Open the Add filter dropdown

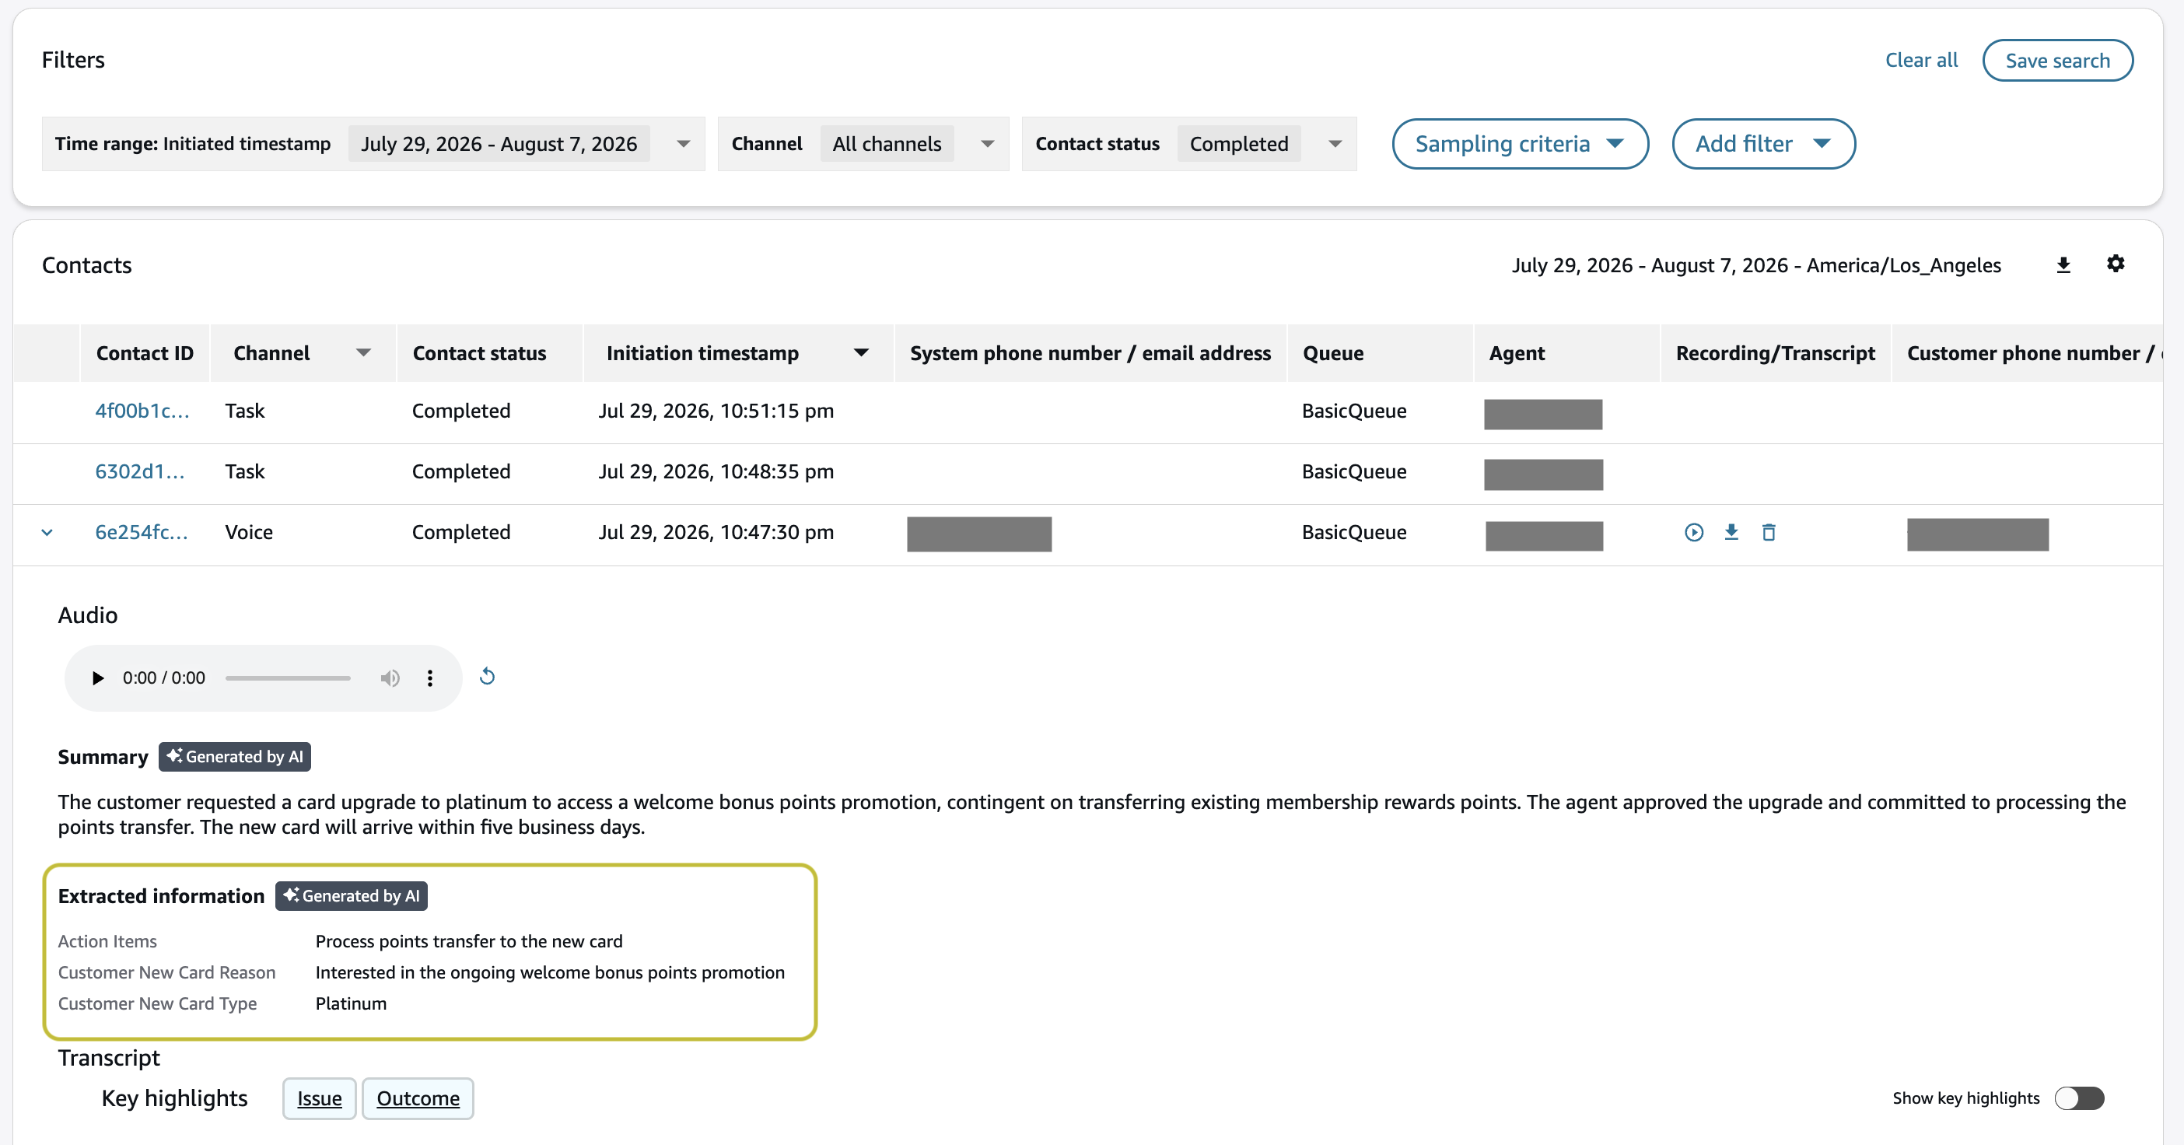[1762, 144]
